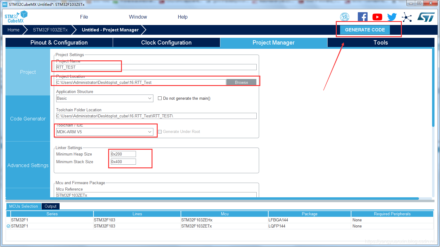Click the ST company logo

(426, 17)
